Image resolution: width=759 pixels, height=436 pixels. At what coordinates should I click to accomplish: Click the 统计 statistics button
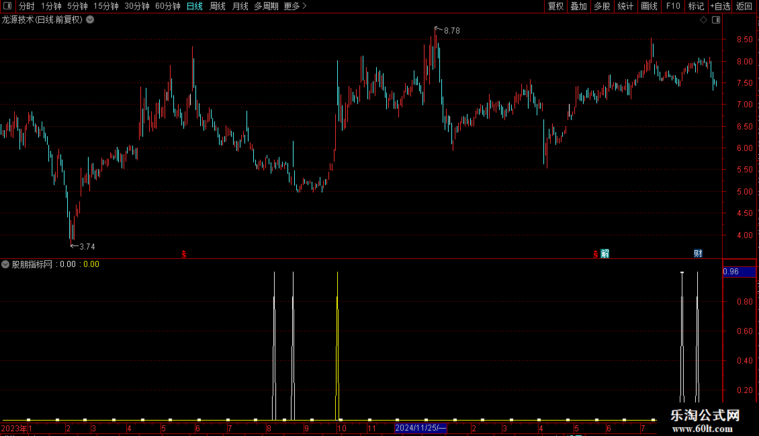[x=625, y=6]
